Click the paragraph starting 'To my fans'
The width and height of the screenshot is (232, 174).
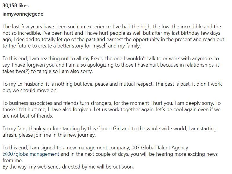point(110,132)
